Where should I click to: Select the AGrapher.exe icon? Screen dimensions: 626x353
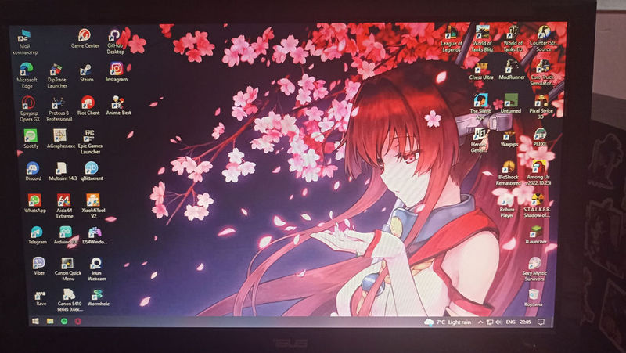tap(60, 139)
